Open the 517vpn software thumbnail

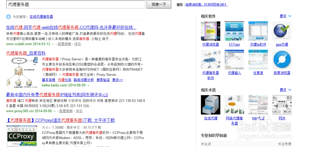pyautogui.click(x=234, y=31)
